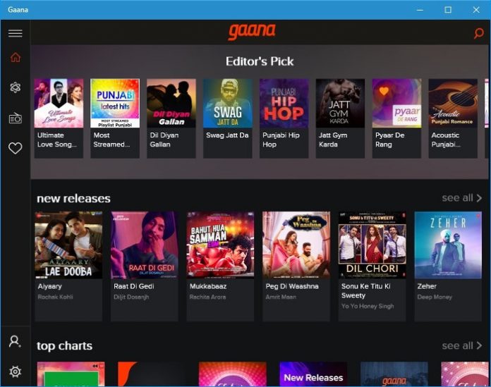This screenshot has width=491, height=387.
Task: Click Pyaar De Rang caption text
Action: (390, 140)
